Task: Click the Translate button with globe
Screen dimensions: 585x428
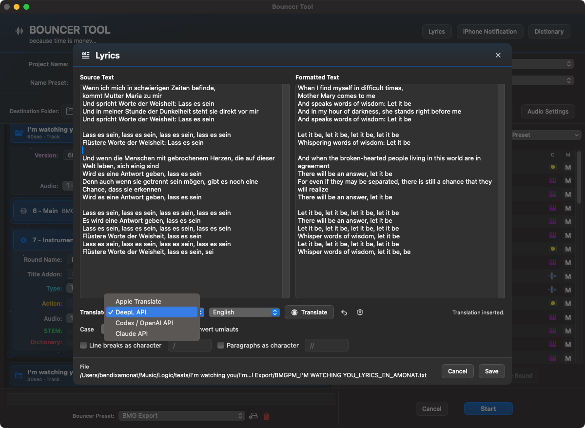Action: tap(309, 312)
